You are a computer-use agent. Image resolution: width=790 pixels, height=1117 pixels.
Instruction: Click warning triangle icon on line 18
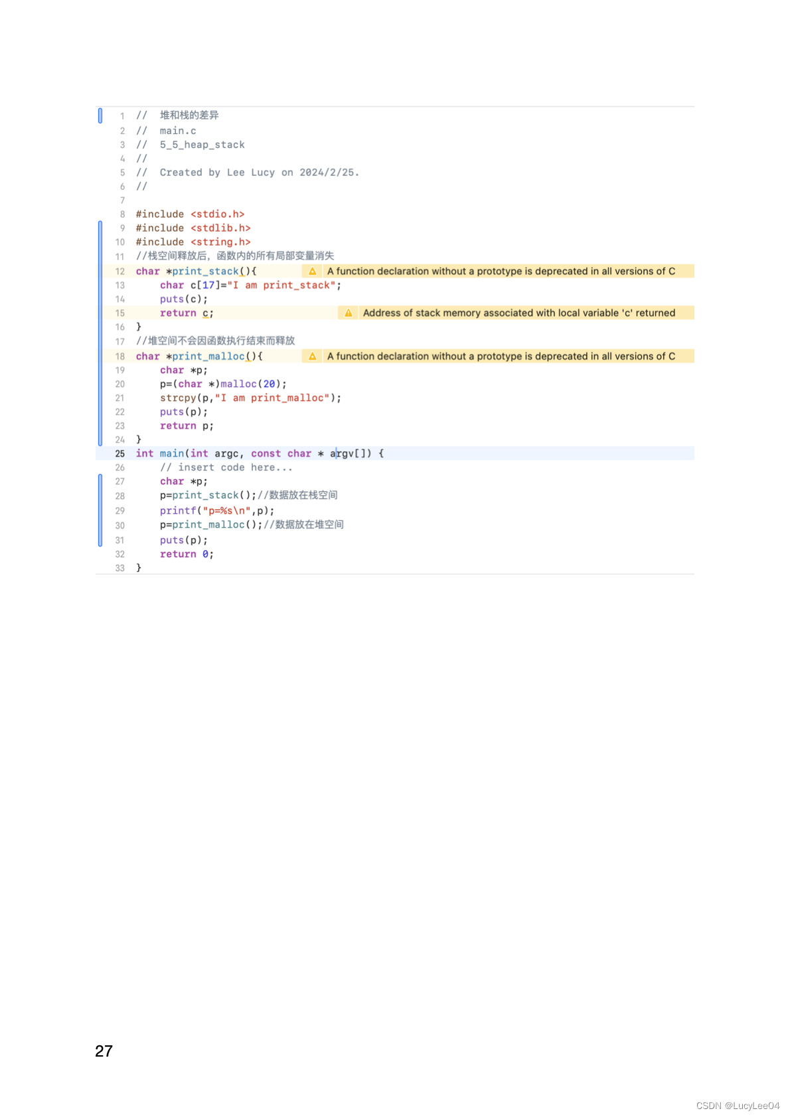pyautogui.click(x=312, y=356)
